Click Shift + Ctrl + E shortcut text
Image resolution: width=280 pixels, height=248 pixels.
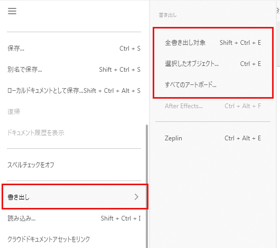pyautogui.click(x=240, y=43)
